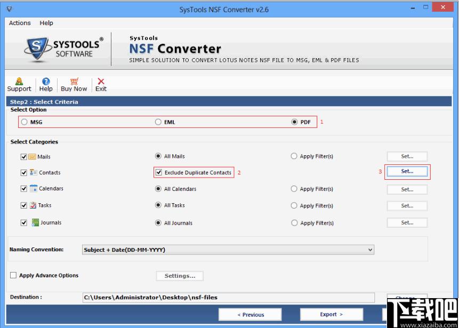Click the Calendars category icon

34,188
